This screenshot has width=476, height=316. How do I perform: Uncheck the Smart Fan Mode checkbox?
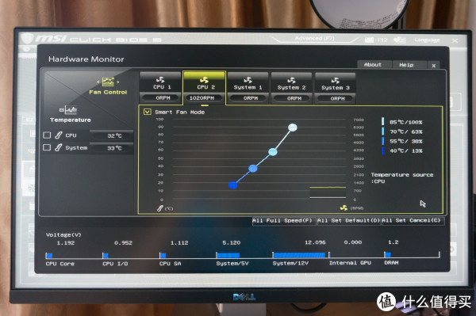click(x=148, y=112)
